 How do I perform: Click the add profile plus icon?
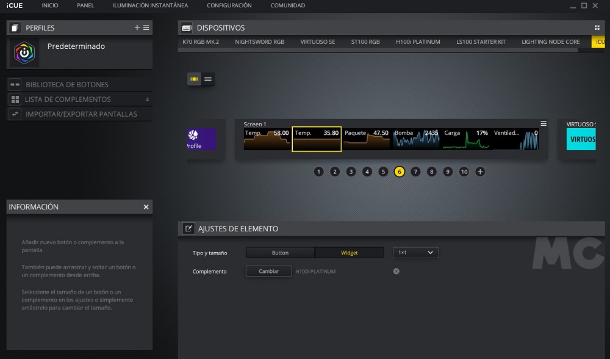tap(137, 27)
